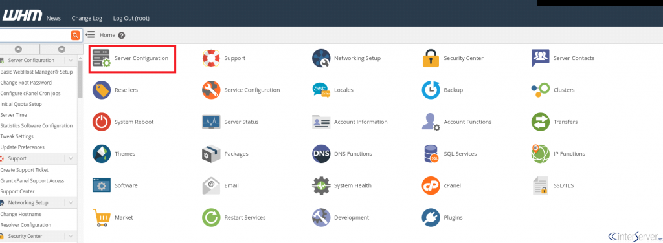Click the orange search button
The height and width of the screenshot is (243, 663).
point(75,36)
